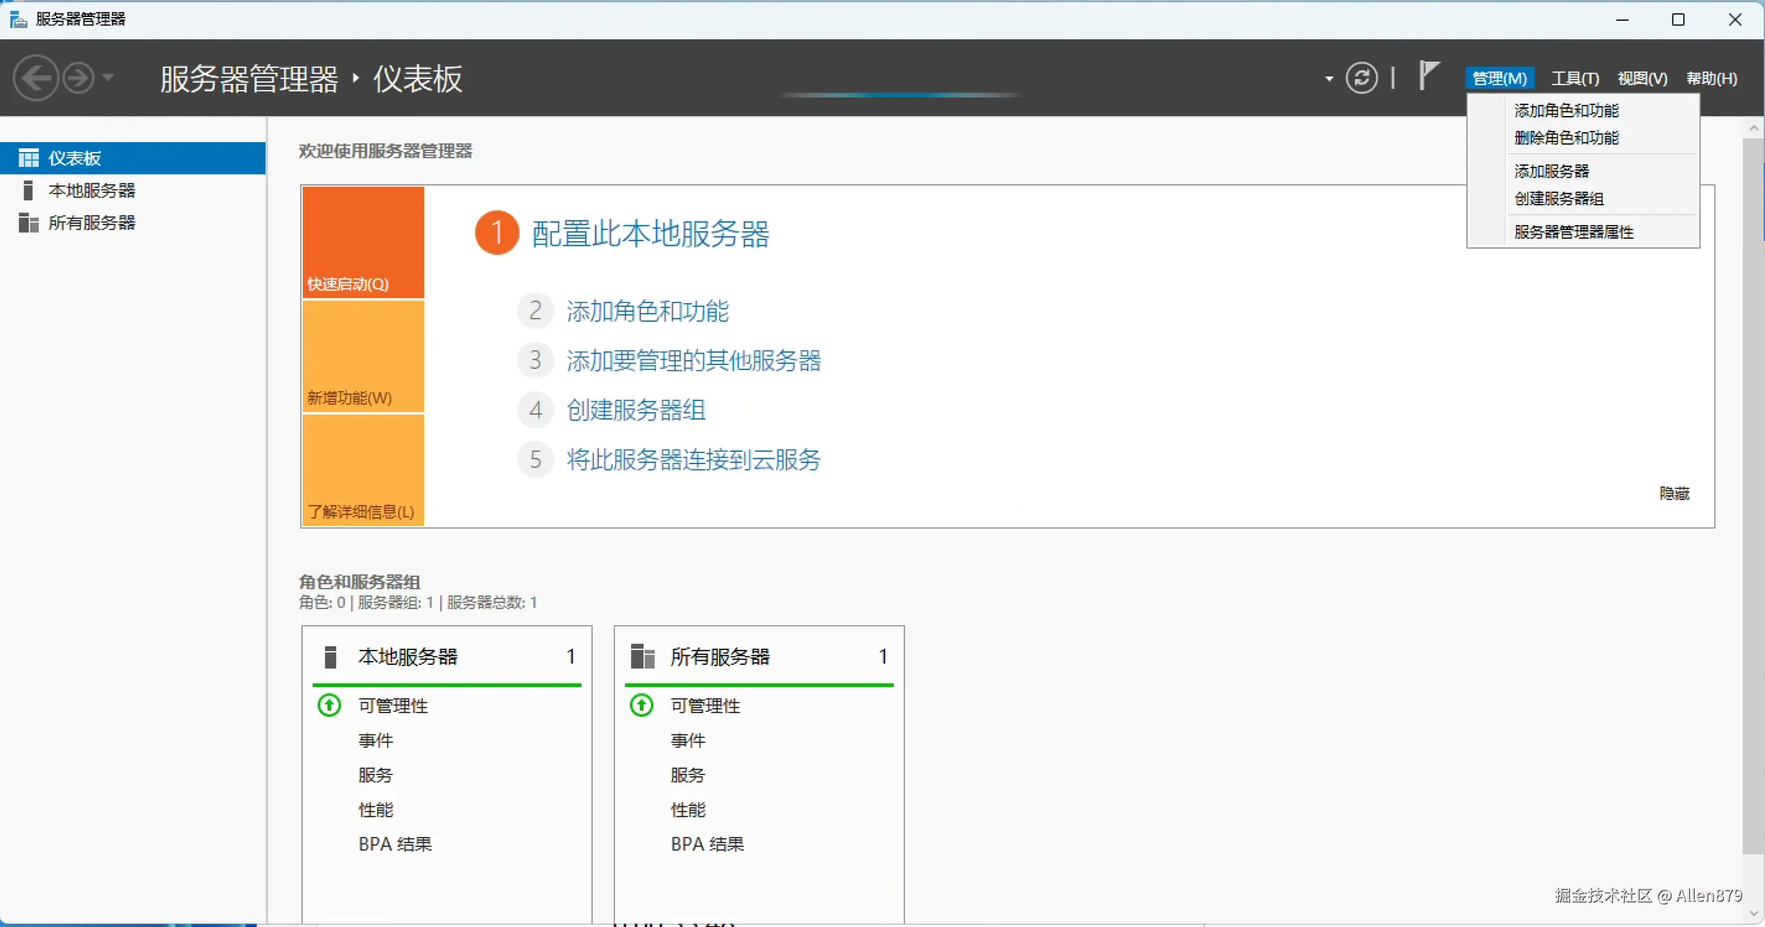1765x927 pixels.
Task: Expand the navigation history dropdown arrow
Action: [x=108, y=78]
